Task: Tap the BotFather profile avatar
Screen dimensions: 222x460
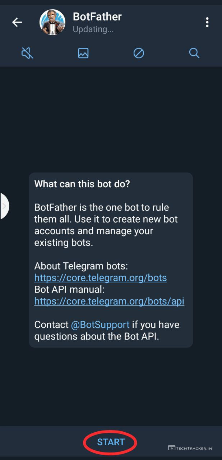Action: (x=52, y=22)
